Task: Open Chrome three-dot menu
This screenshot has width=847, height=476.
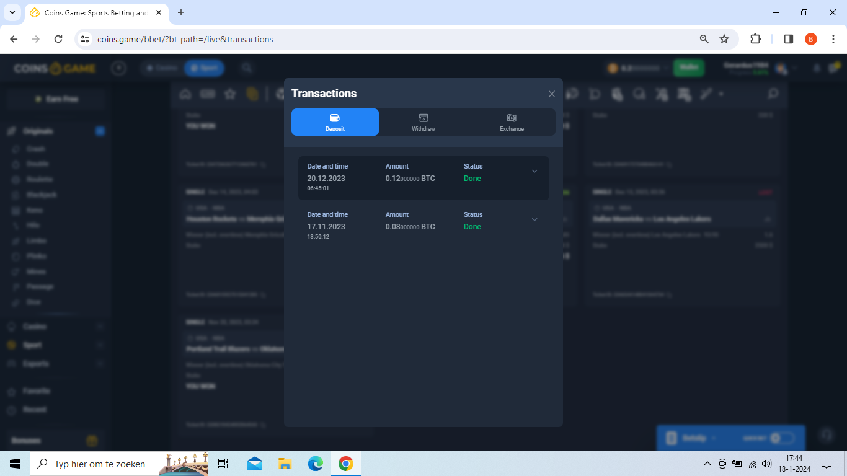Action: click(833, 39)
